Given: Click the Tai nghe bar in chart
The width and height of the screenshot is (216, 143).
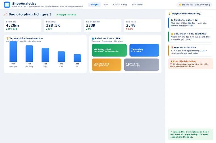Looking at the screenshot, I should (13, 51).
